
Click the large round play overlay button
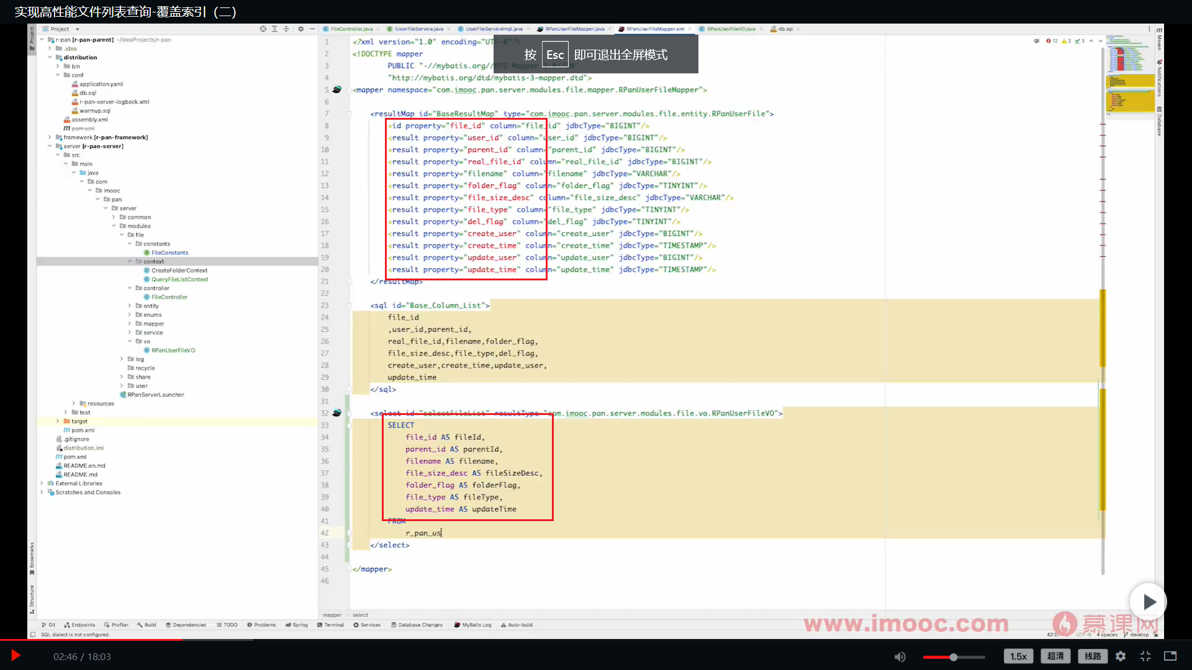click(1148, 602)
